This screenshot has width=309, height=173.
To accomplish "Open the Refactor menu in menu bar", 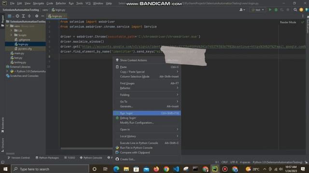I will 61,3.
